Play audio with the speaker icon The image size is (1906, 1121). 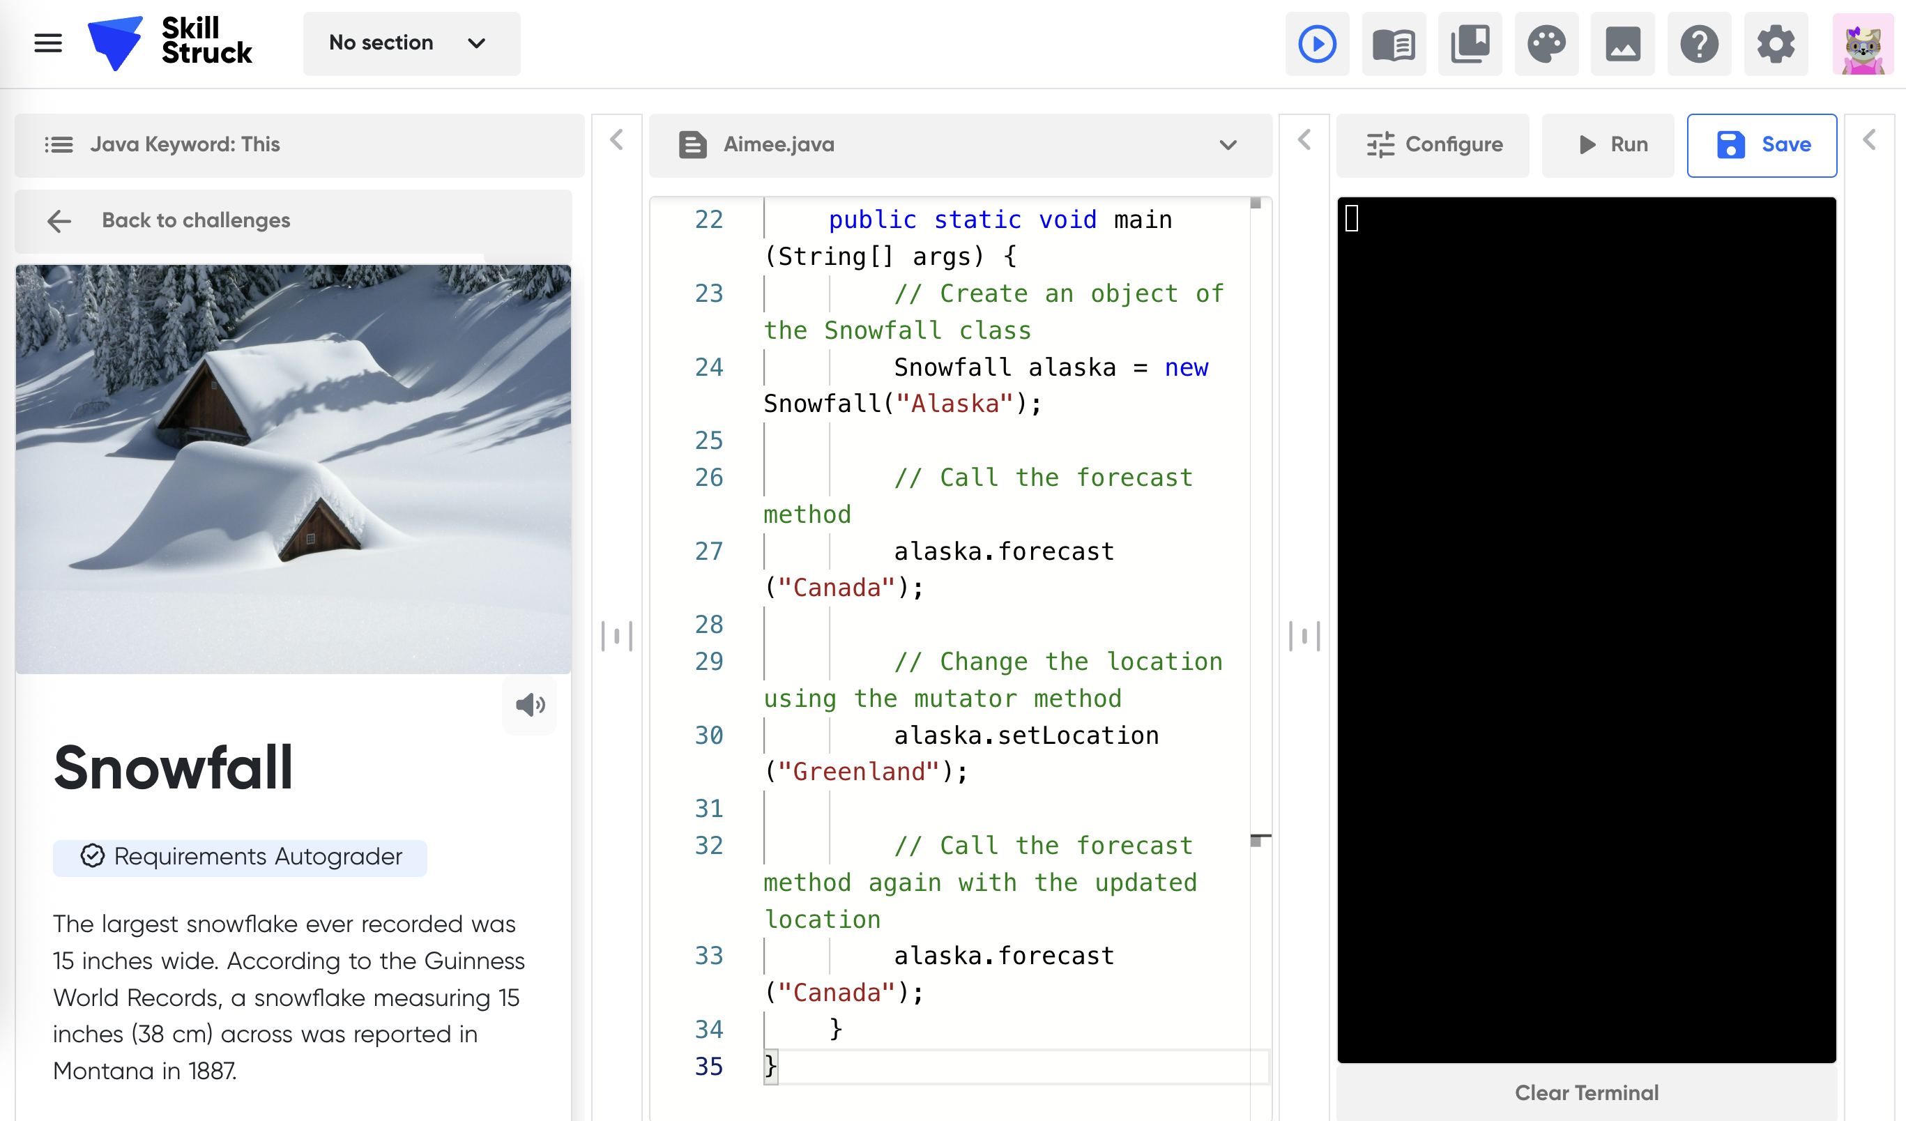(x=529, y=705)
